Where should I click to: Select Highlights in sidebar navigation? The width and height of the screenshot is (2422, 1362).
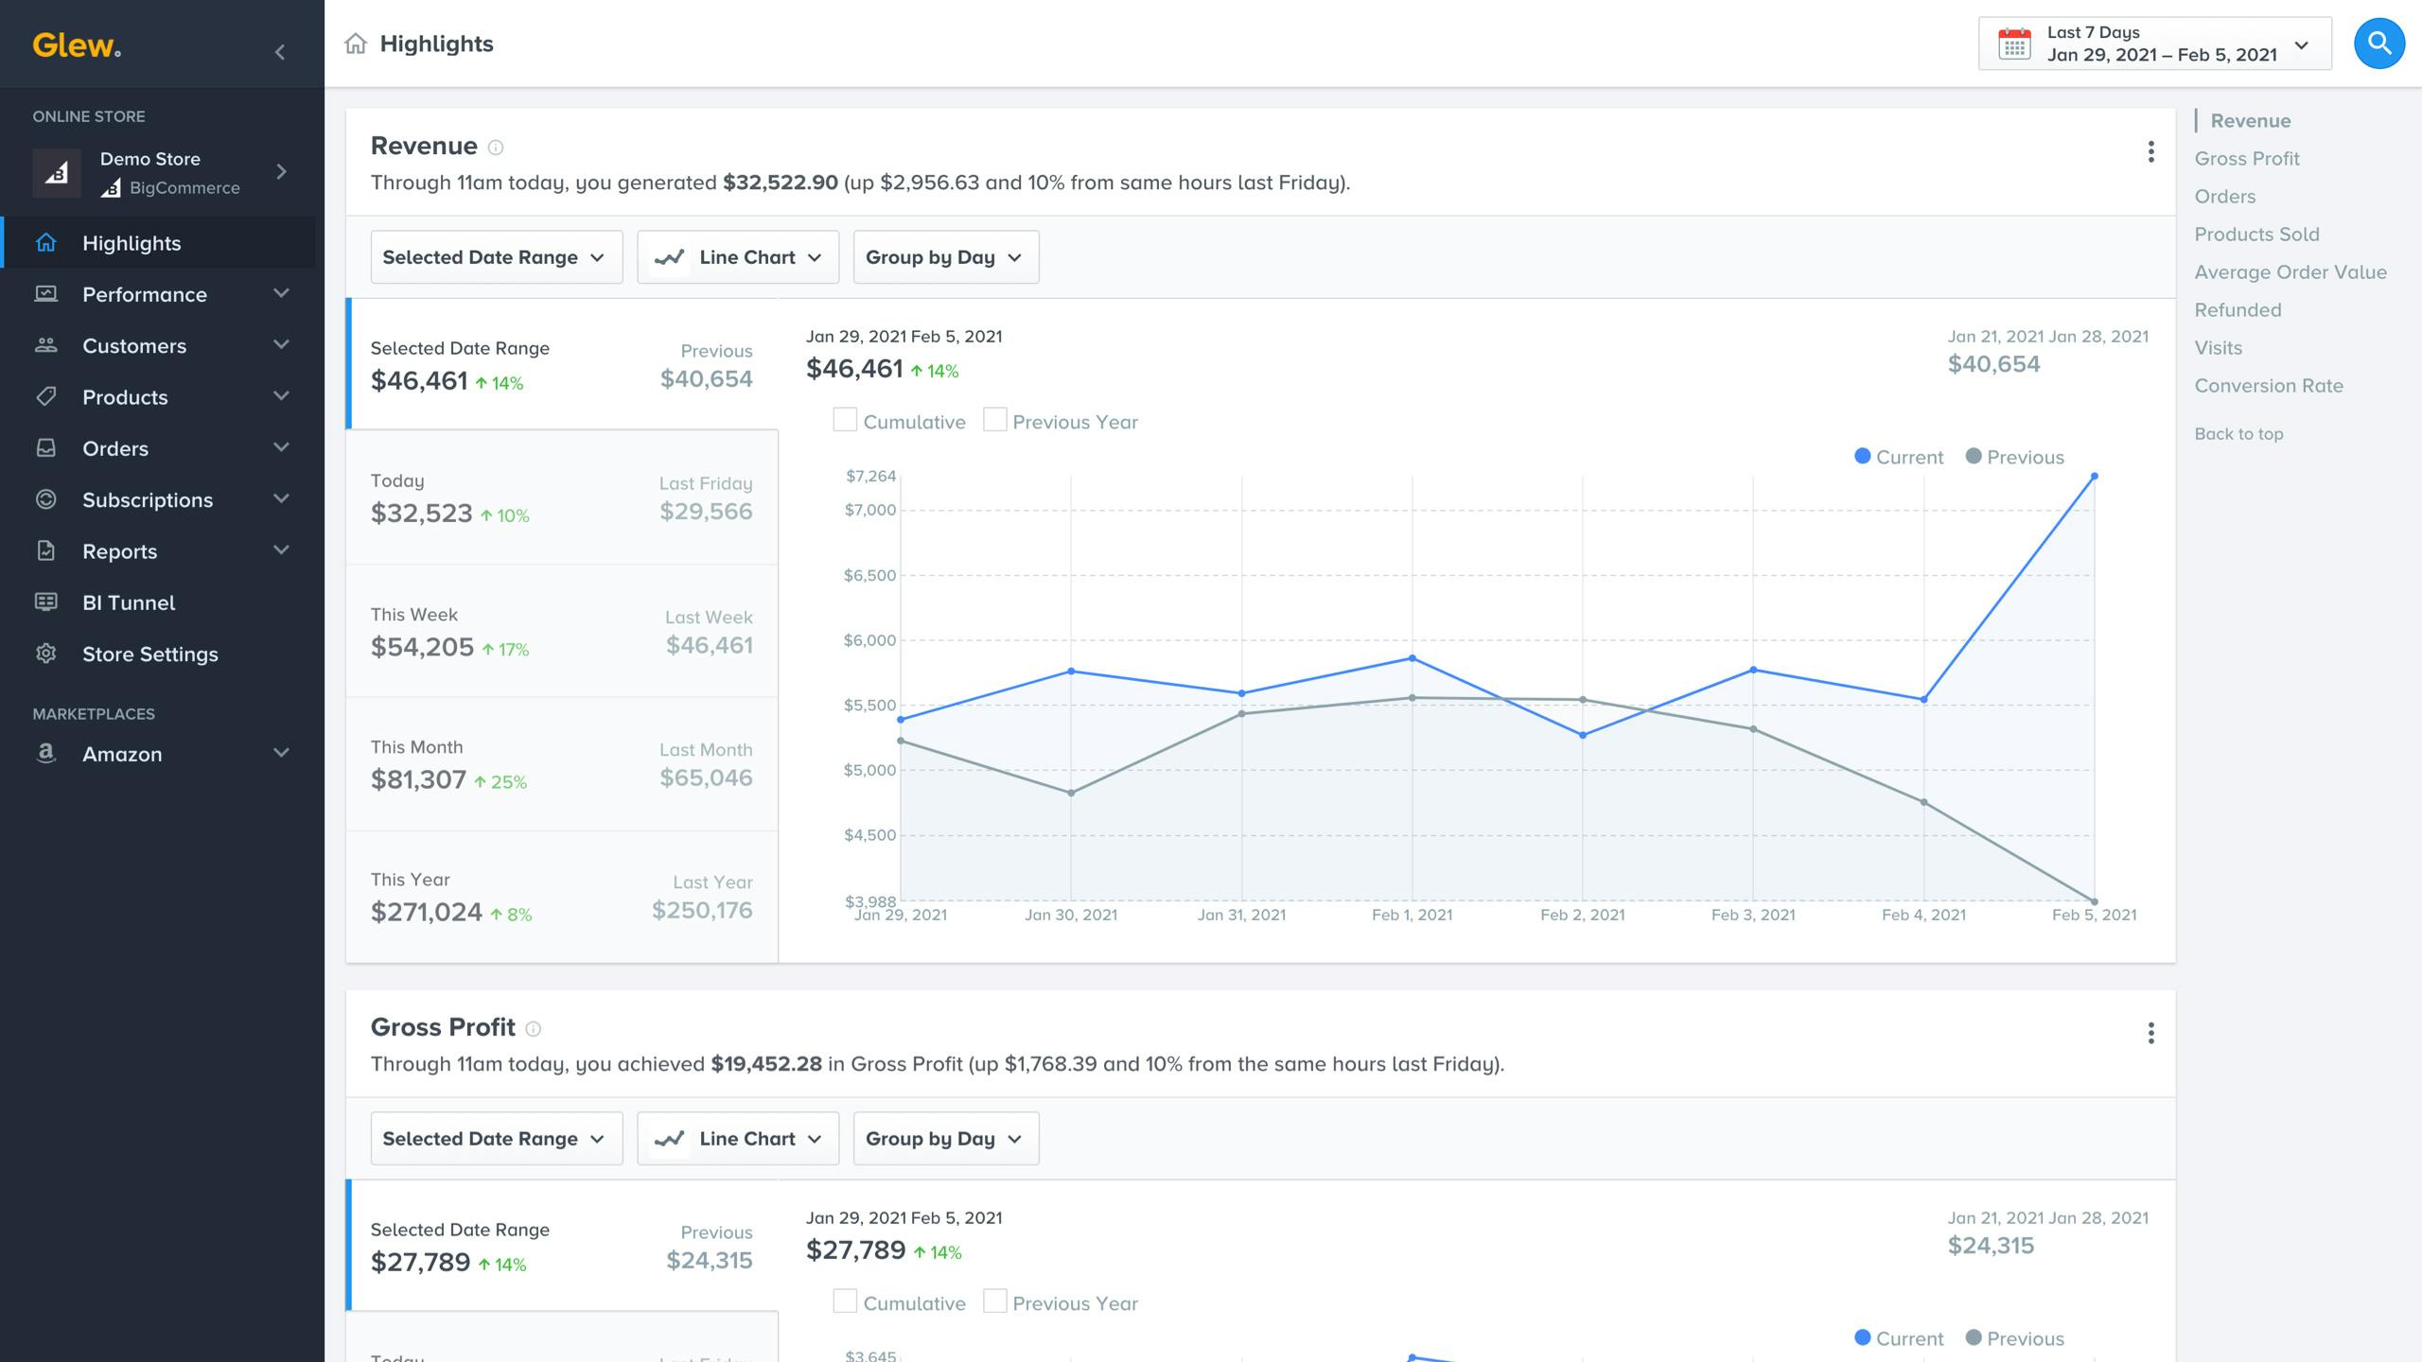[159, 243]
